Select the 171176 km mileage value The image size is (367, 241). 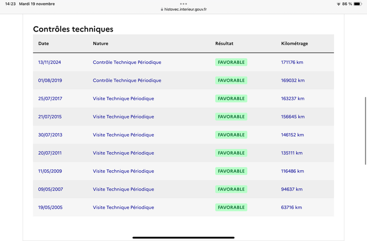click(x=292, y=62)
